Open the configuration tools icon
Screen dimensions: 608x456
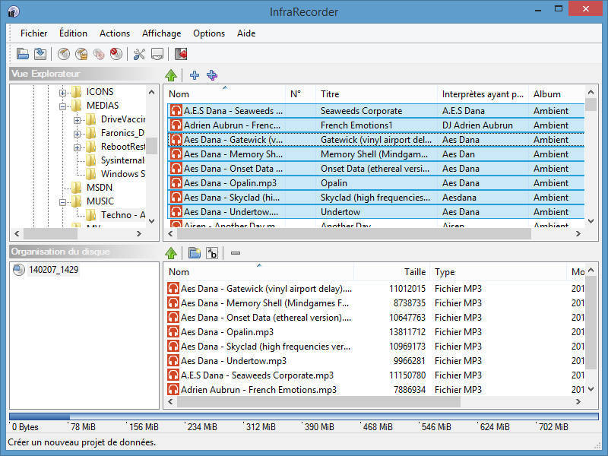click(x=139, y=54)
